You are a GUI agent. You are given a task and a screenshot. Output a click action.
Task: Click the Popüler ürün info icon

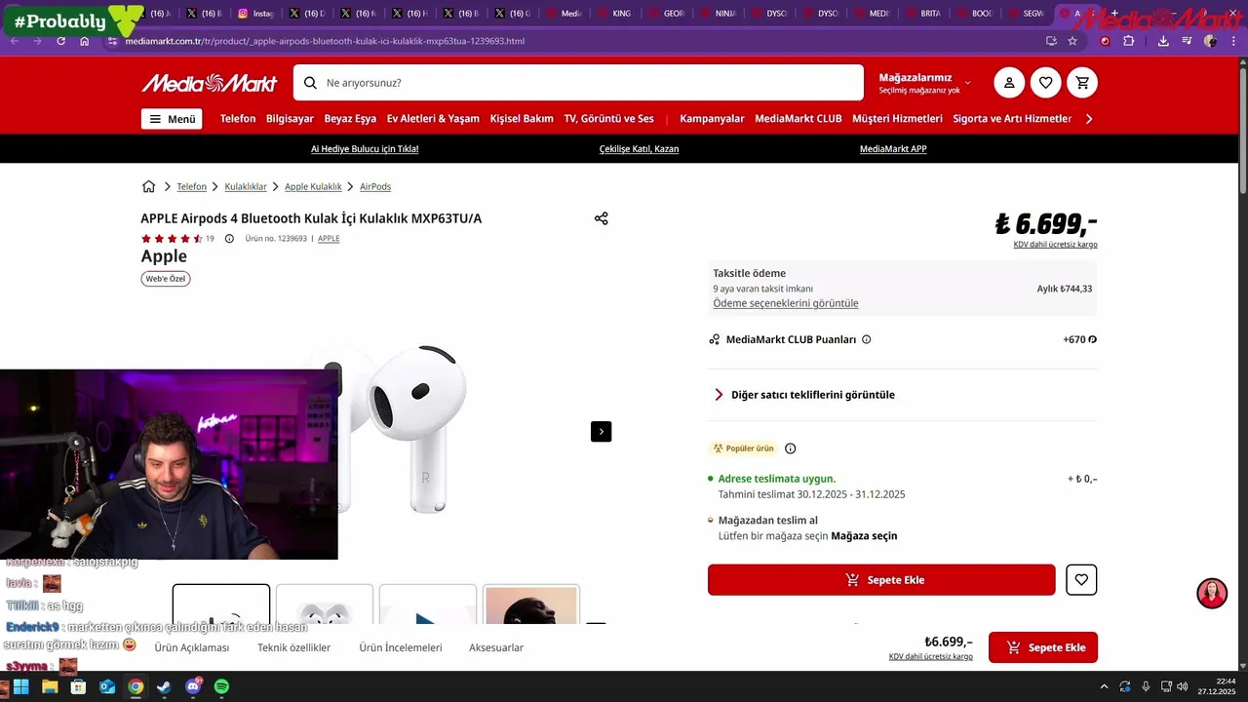point(790,448)
